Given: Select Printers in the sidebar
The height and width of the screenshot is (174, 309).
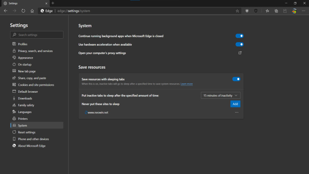Looking at the screenshot, I should click(37, 119).
